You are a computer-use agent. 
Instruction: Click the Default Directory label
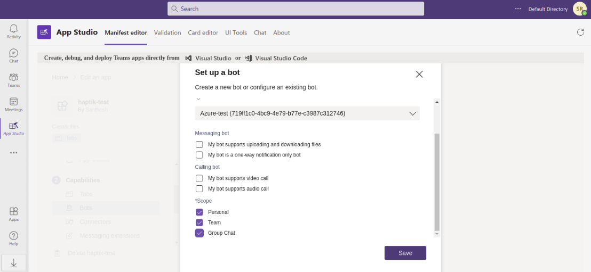pyautogui.click(x=548, y=9)
